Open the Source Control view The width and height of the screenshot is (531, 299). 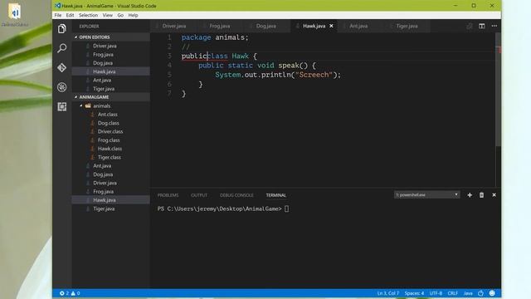[61, 67]
